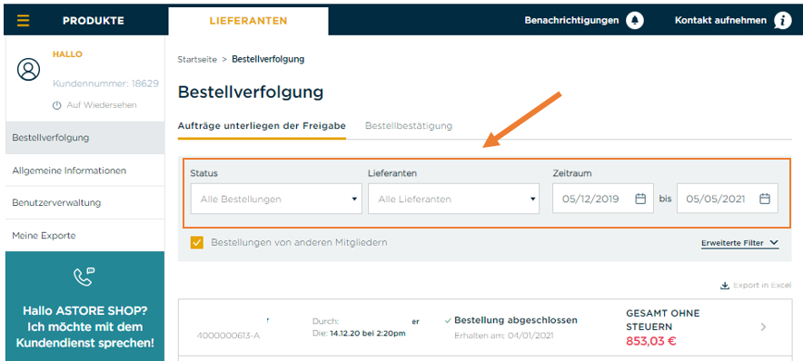Screen dimensions: 803x361
Task: Uncheck Bestellungen von anderen Mitgliedern checkbox
Action: tap(197, 242)
